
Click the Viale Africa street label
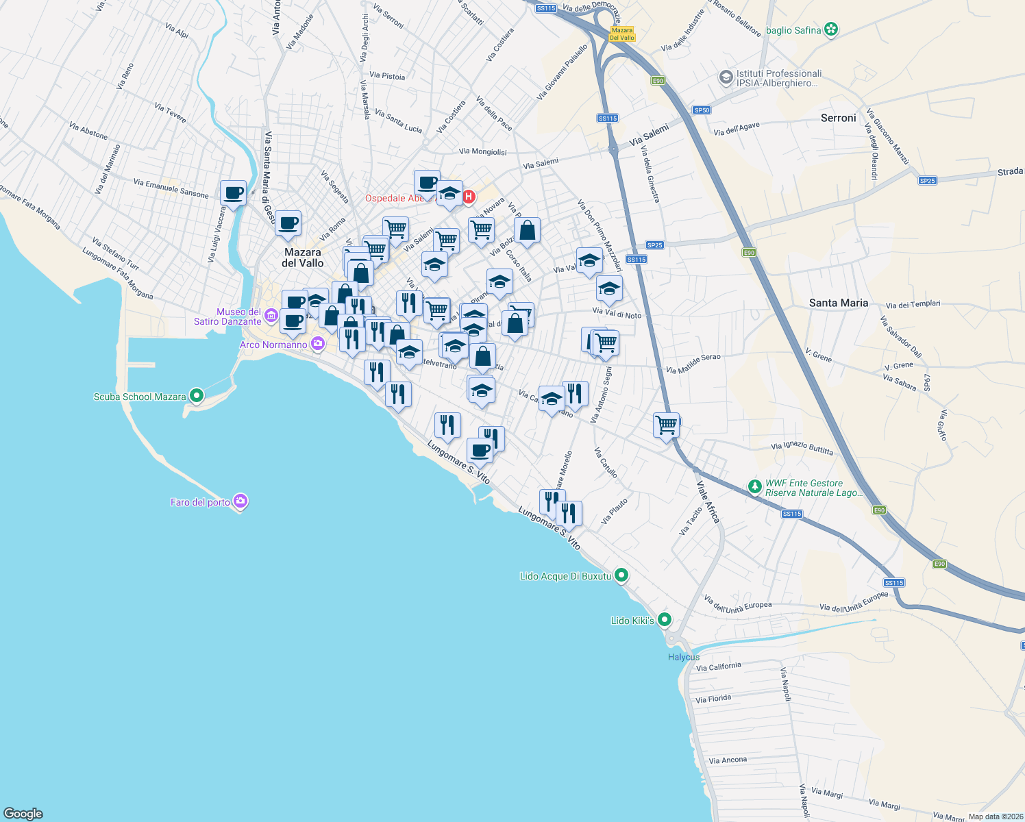pos(708,502)
